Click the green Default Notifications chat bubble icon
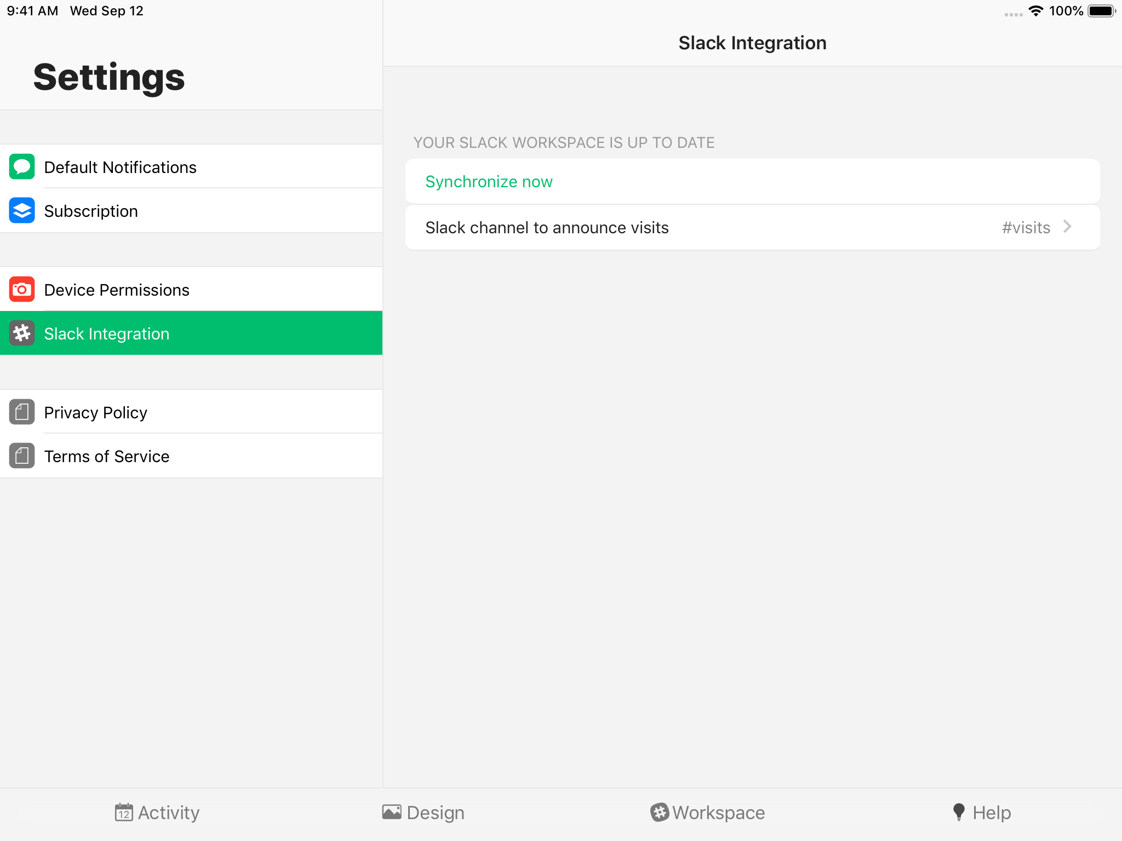Image resolution: width=1122 pixels, height=841 pixels. coord(22,166)
